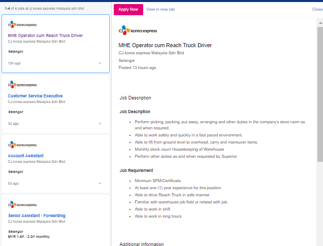The width and height of the screenshot is (323, 246).
Task: Click CJ logo in Account Assistant card
Action: [x=22, y=145]
